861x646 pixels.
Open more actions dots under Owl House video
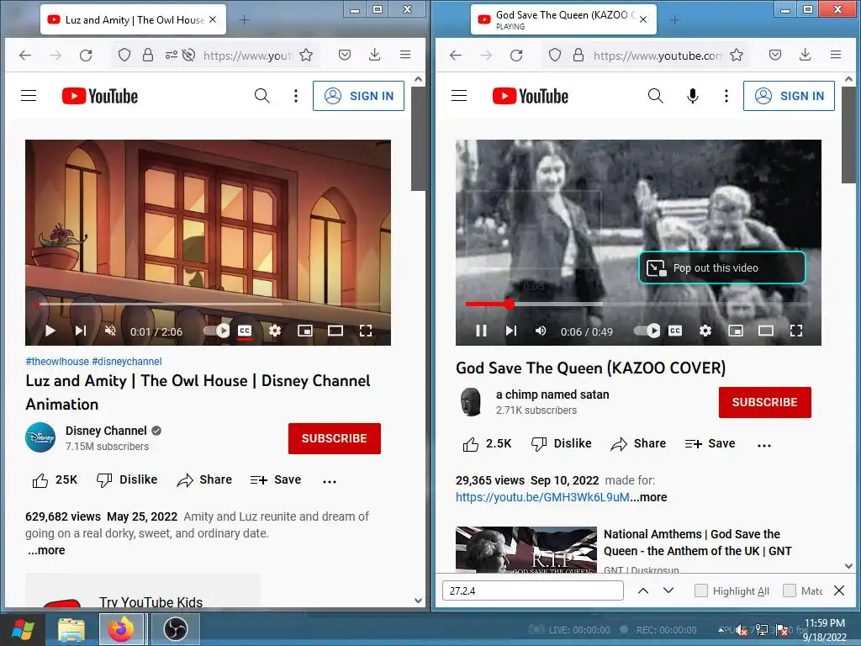tap(330, 481)
